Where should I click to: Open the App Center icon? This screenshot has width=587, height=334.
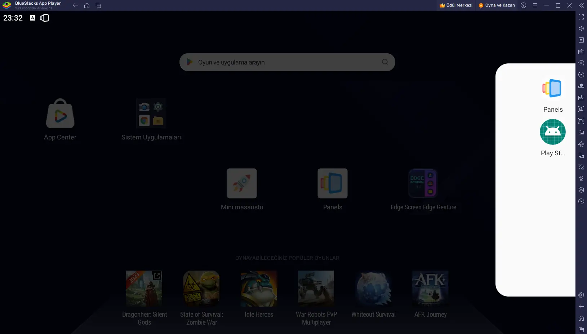click(x=60, y=113)
